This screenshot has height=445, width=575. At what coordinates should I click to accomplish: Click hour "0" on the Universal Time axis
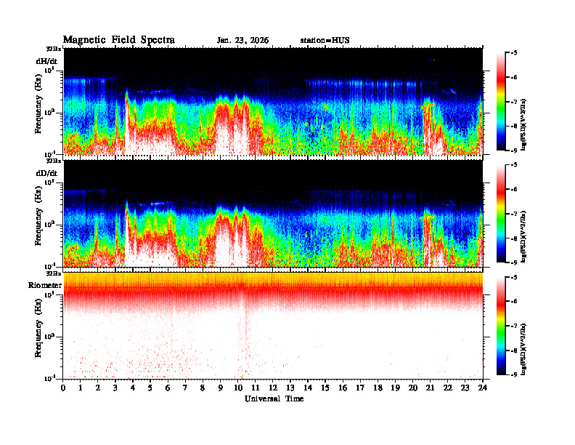(63, 388)
